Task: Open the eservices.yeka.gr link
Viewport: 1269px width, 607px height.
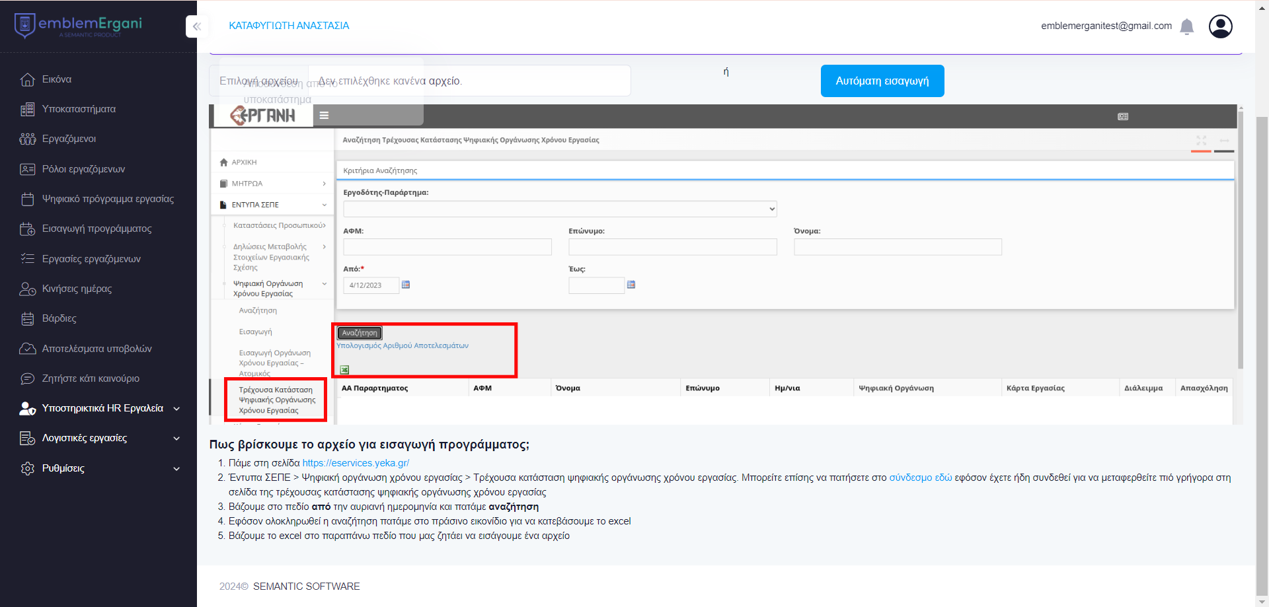Action: click(x=356, y=463)
